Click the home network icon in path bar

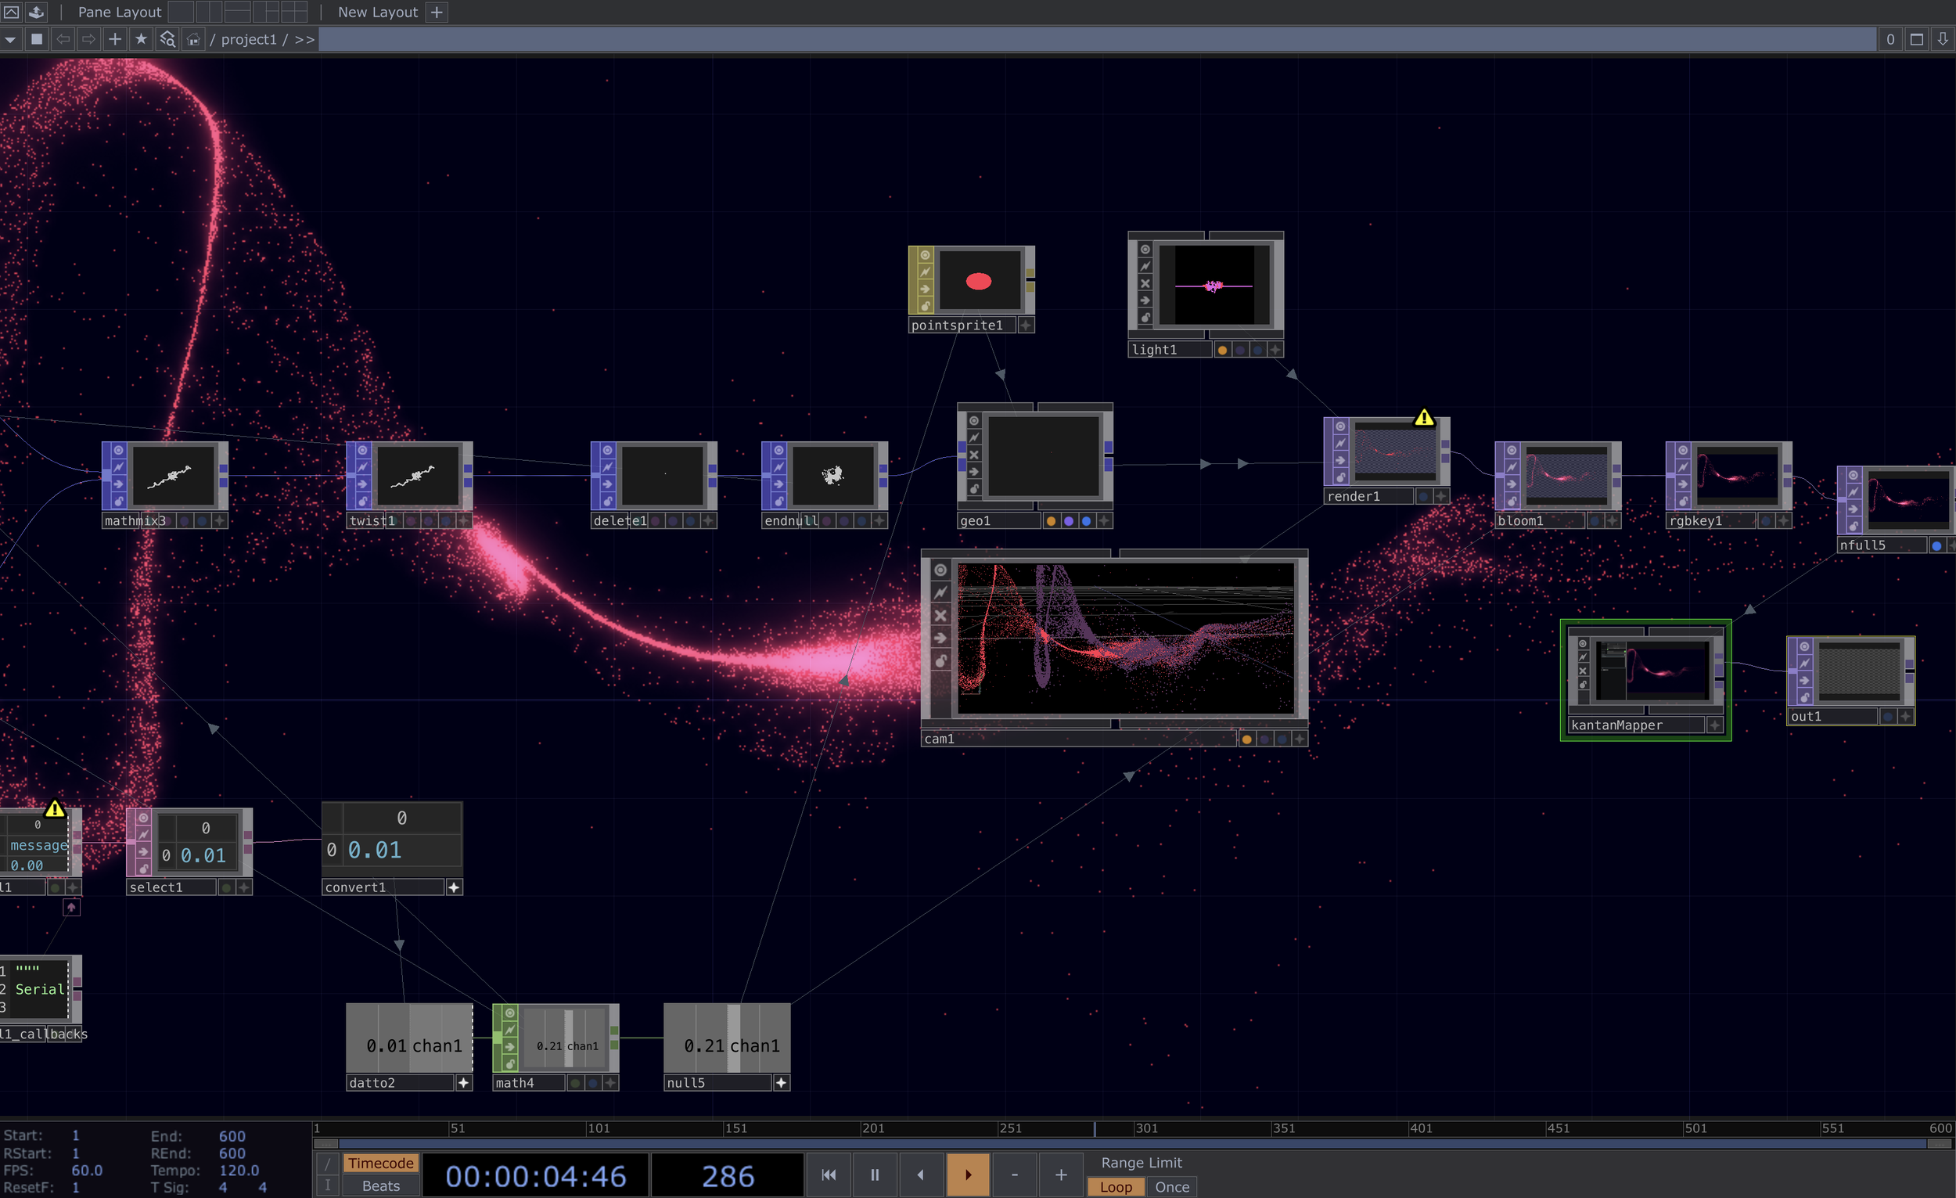point(193,39)
